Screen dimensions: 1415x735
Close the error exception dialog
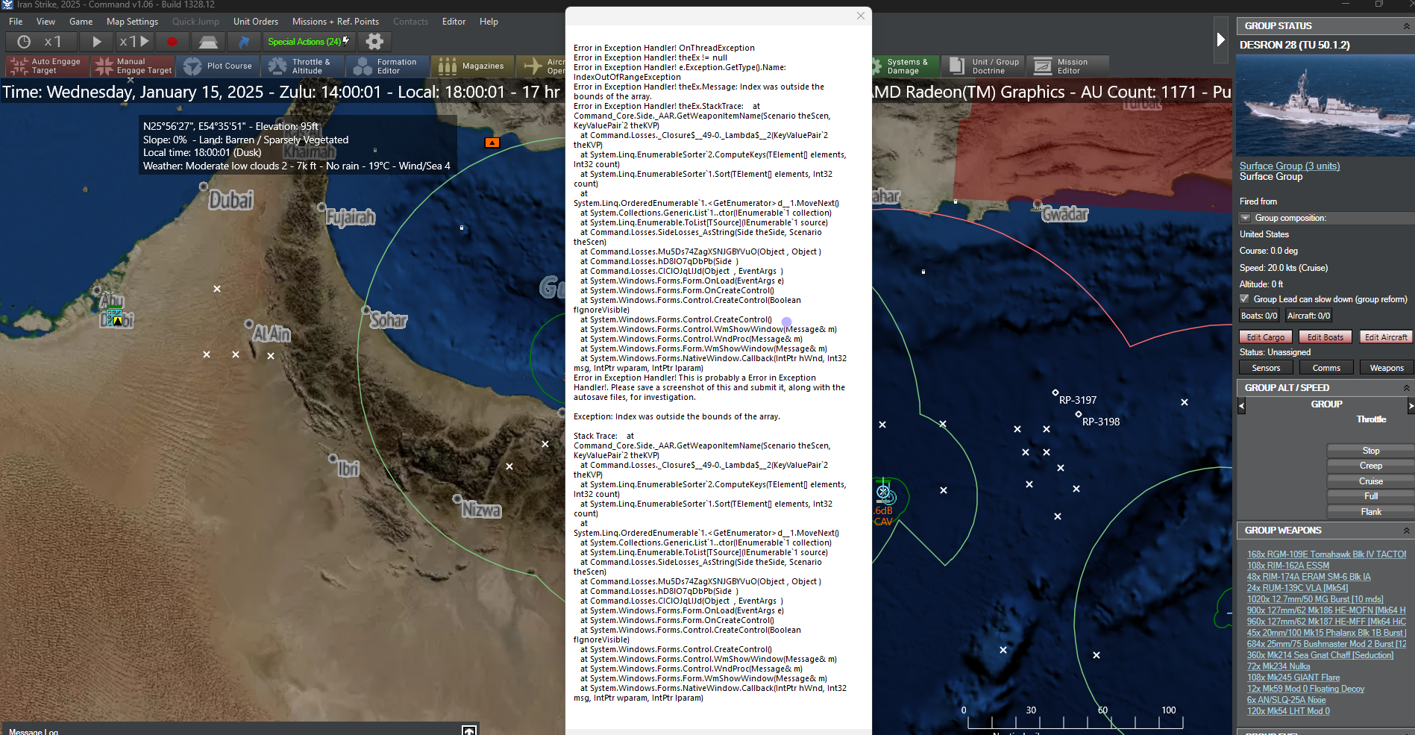click(860, 16)
